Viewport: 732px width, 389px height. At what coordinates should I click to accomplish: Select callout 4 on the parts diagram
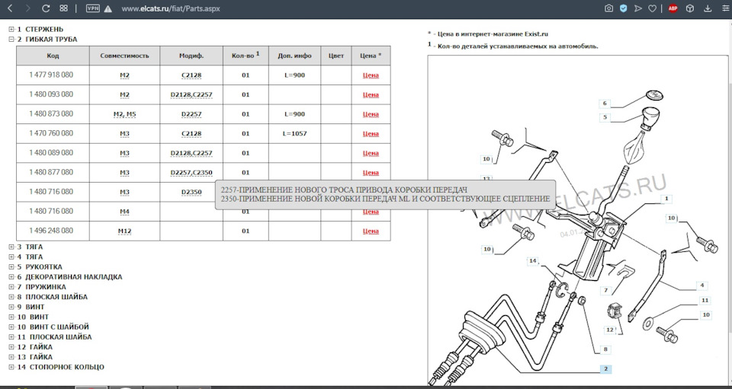(x=701, y=285)
